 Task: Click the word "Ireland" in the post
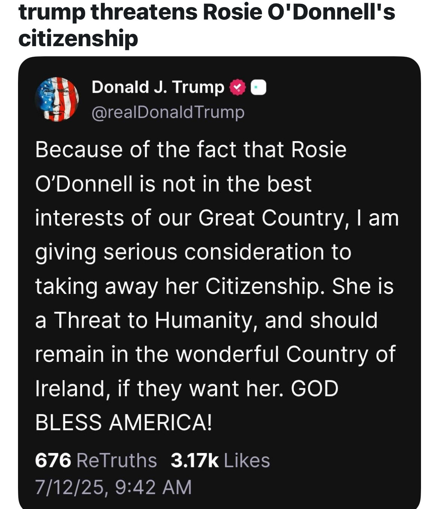coord(70,388)
